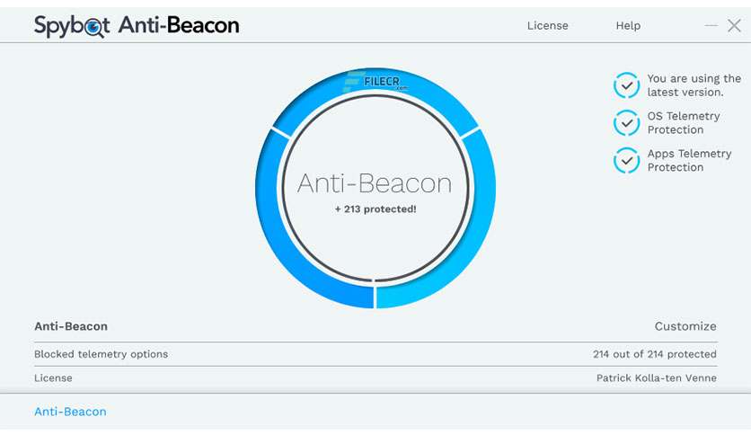Image resolution: width=751 pixels, height=435 pixels.
Task: Click the latest version checkmark icon
Action: coord(626,85)
